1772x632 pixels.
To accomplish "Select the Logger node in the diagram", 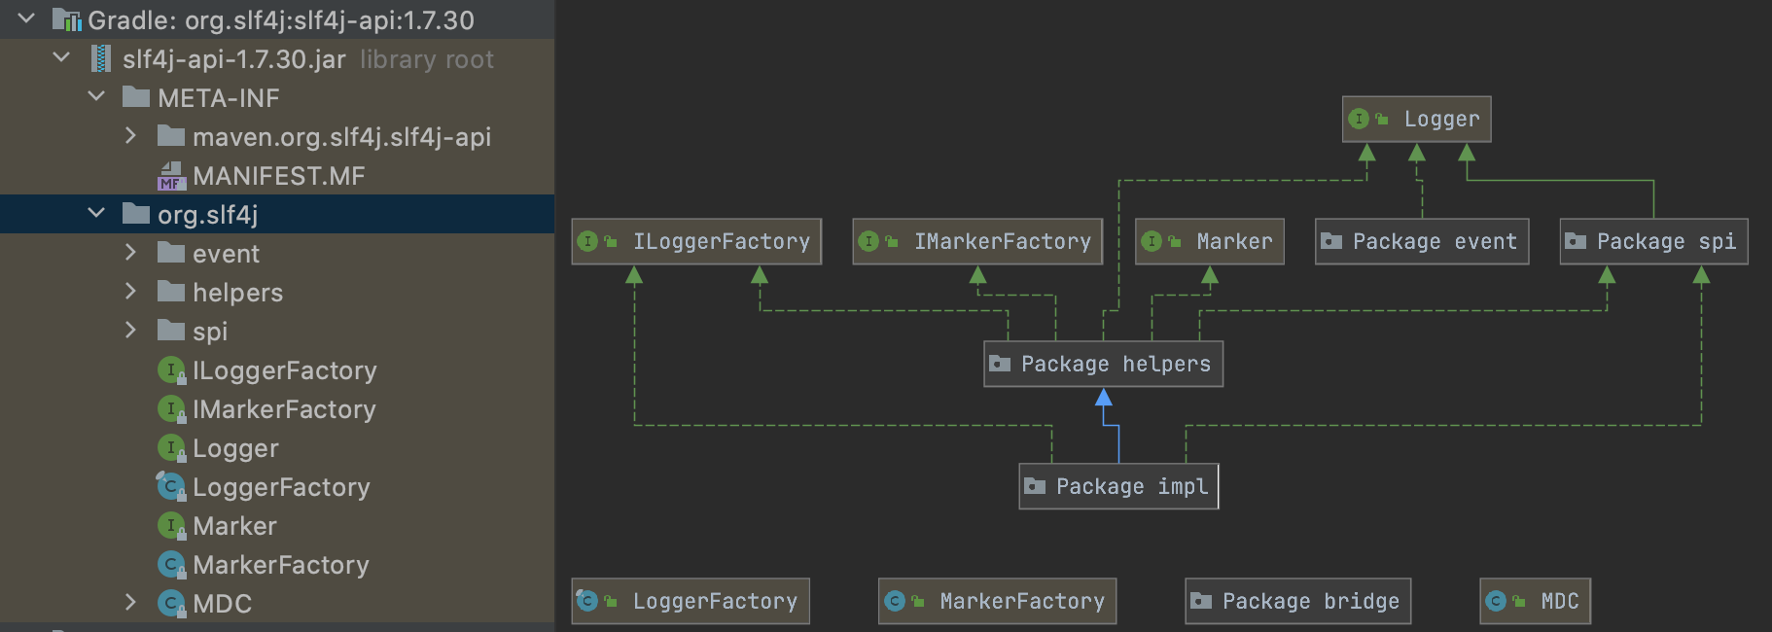I will point(1416,119).
